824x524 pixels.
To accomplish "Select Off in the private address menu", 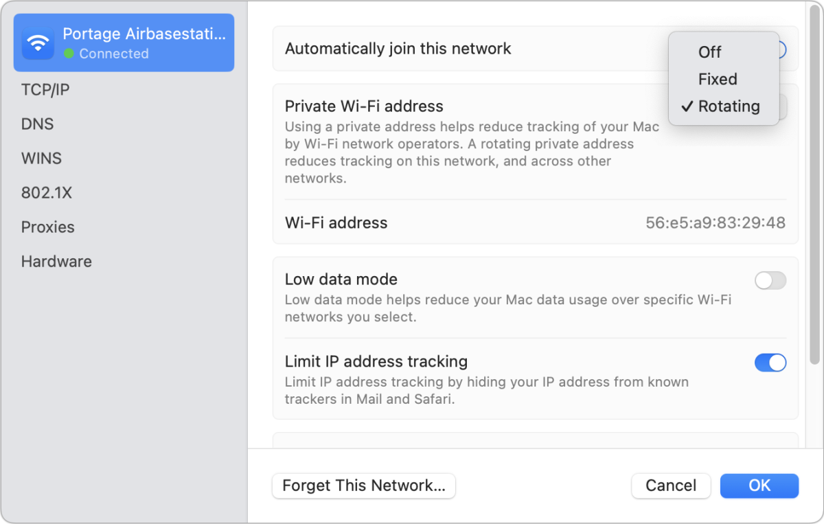I will pyautogui.click(x=709, y=52).
